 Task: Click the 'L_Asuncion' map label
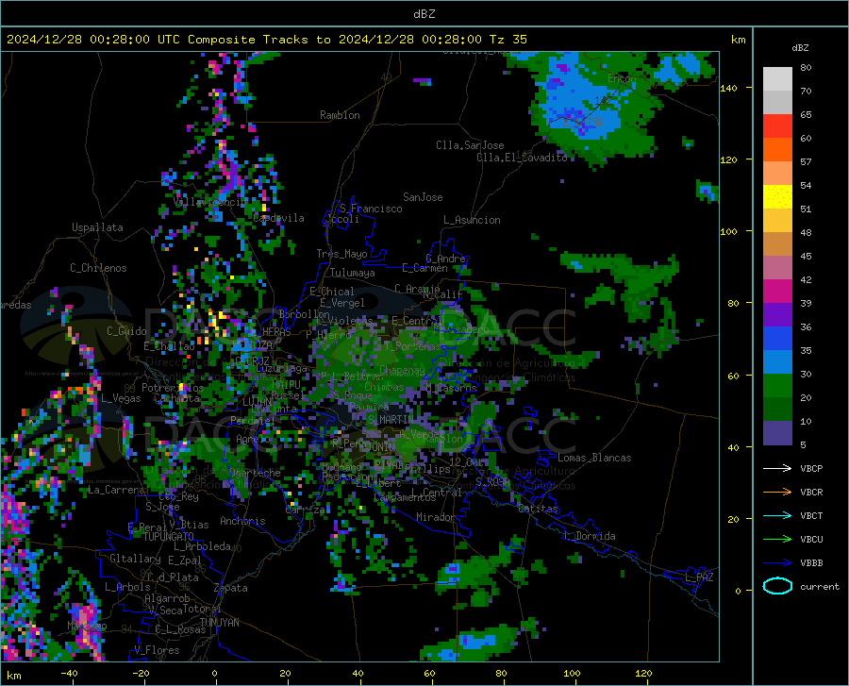coord(472,220)
